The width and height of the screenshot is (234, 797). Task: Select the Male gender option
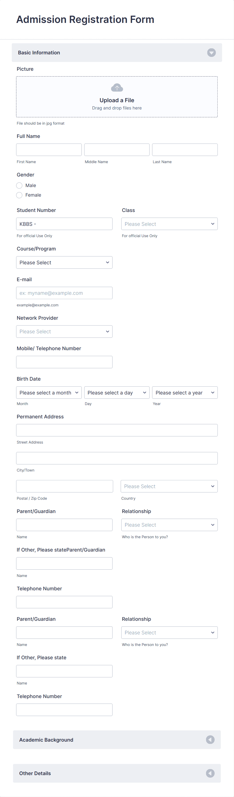[19, 185]
